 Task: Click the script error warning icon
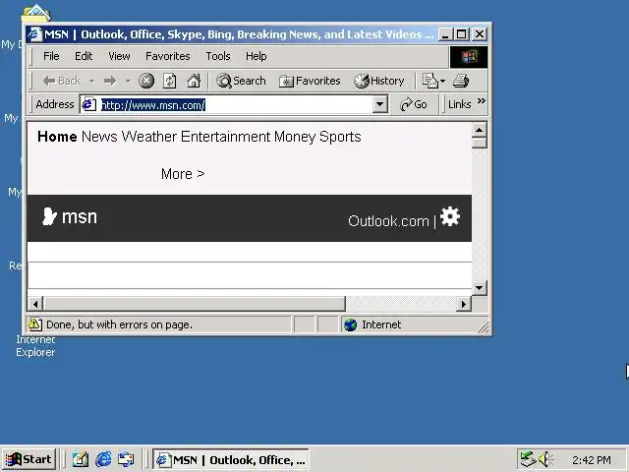coord(35,324)
